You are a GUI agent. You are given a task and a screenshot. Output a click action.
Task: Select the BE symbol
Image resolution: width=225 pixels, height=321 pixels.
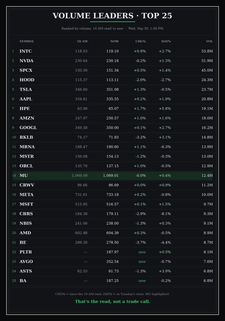click(x=23, y=242)
